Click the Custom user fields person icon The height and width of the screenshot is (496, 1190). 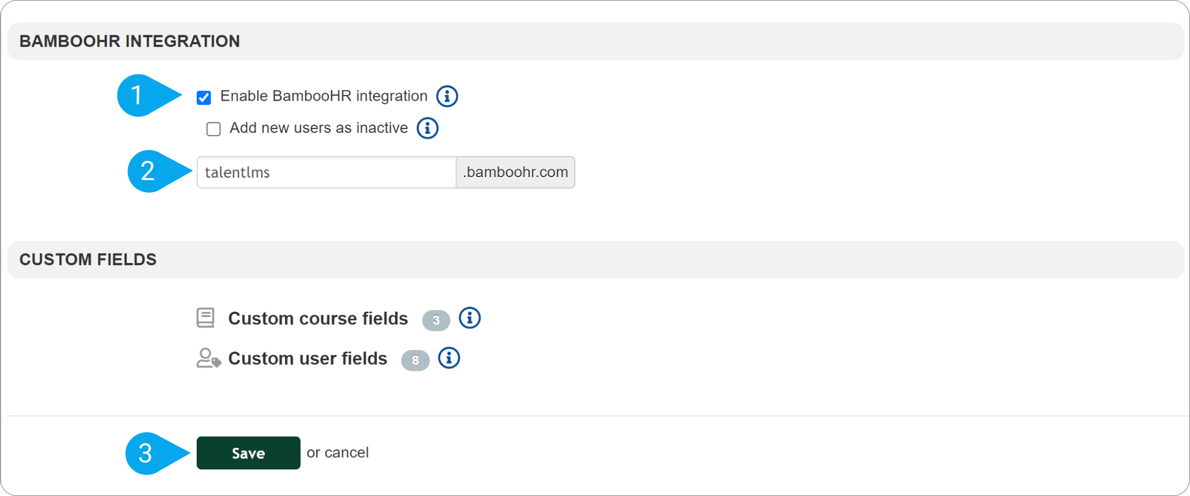pos(208,358)
